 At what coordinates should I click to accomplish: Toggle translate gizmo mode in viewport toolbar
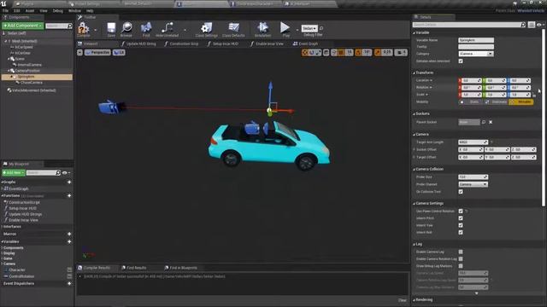(x=305, y=53)
